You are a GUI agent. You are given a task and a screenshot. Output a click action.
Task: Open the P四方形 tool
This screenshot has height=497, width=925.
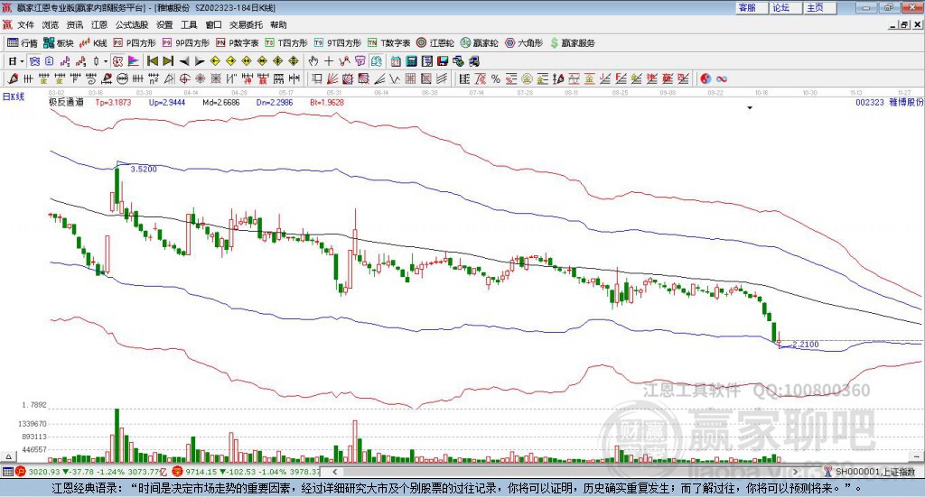(x=135, y=43)
